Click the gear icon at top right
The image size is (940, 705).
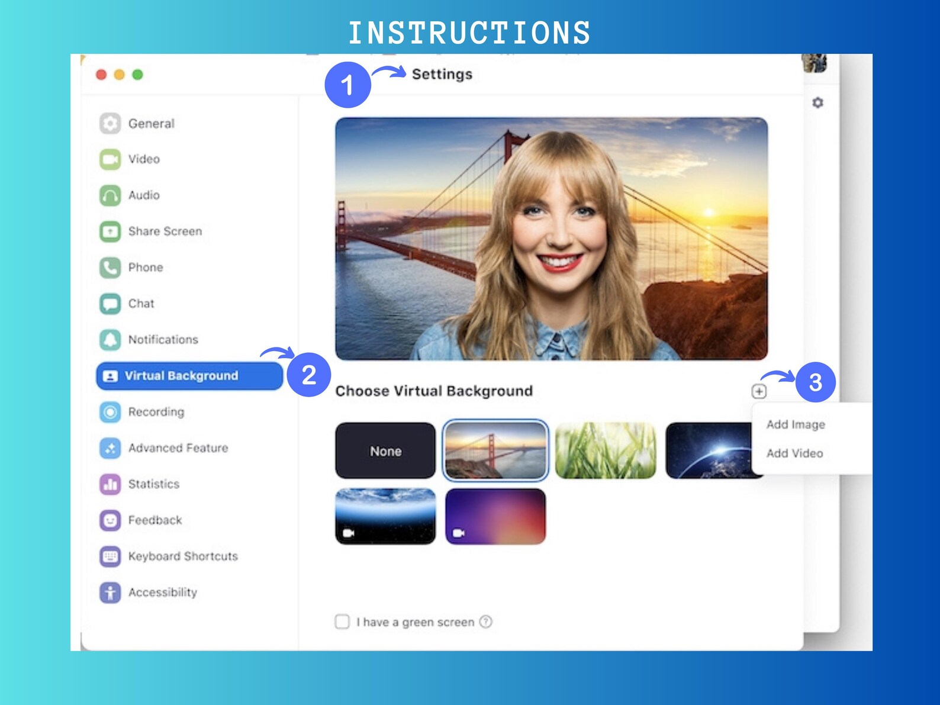[x=817, y=103]
